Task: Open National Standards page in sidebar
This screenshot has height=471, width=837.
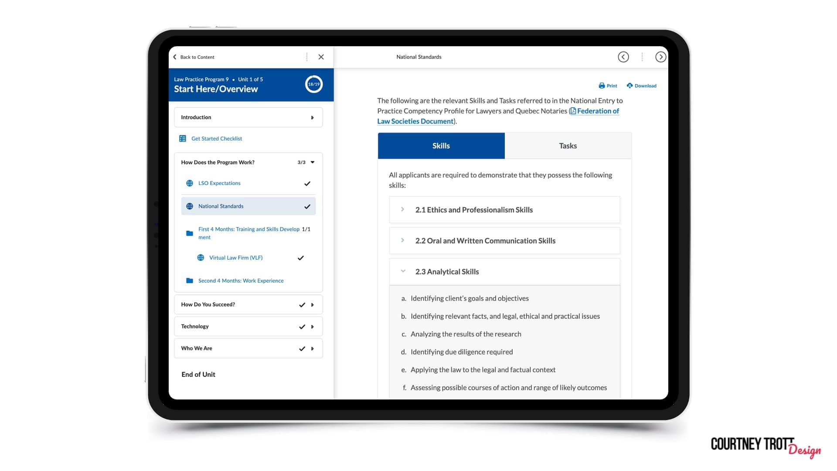Action: pyautogui.click(x=221, y=206)
